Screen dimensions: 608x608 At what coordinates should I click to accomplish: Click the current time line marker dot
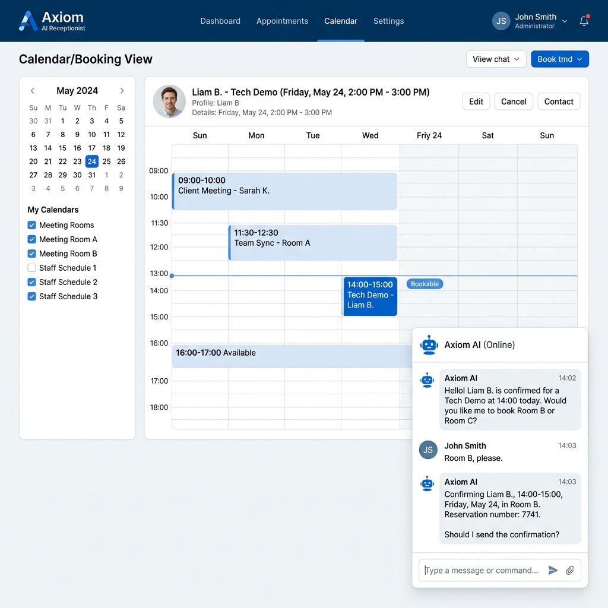(172, 275)
